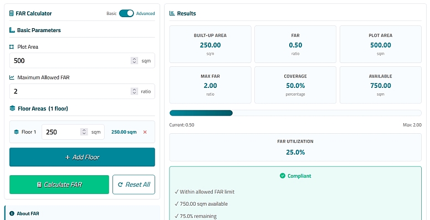Viewport: 430px width, 220px height.
Task: Click the Available 750.00 result card
Action: tap(381, 85)
